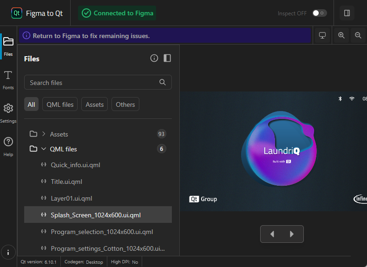Open Layer01.ui.qml file
The height and width of the screenshot is (267, 367).
(x=98, y=198)
